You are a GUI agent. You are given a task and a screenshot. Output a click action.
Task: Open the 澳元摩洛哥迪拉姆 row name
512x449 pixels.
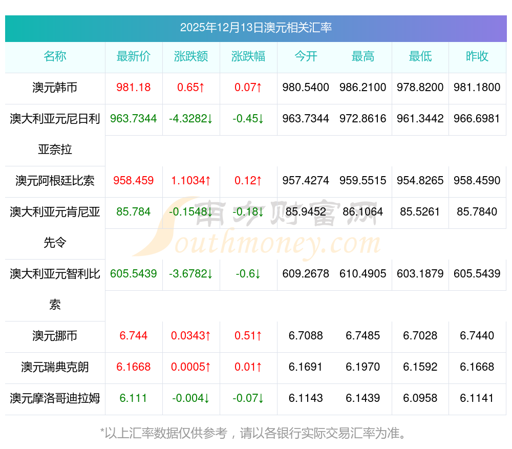[x=55, y=398]
